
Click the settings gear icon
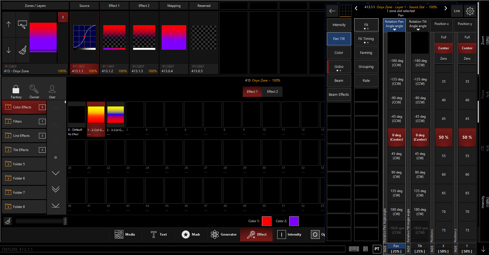(470, 11)
